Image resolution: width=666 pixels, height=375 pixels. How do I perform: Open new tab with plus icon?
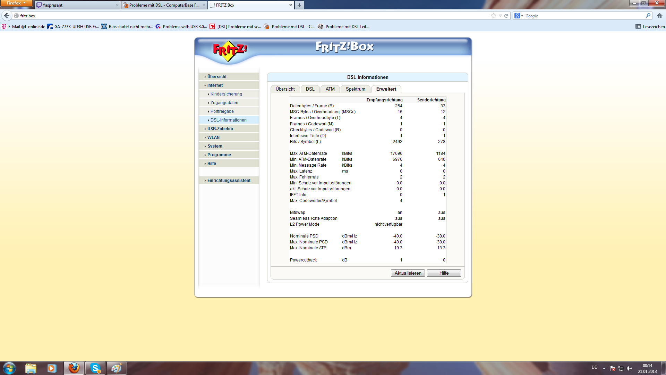coord(299,5)
